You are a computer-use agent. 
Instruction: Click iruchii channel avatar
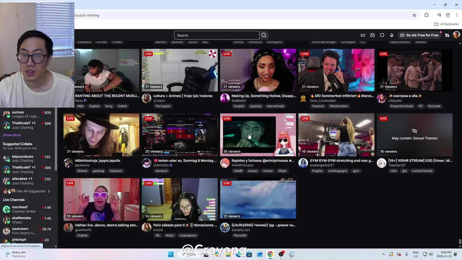tap(147, 227)
